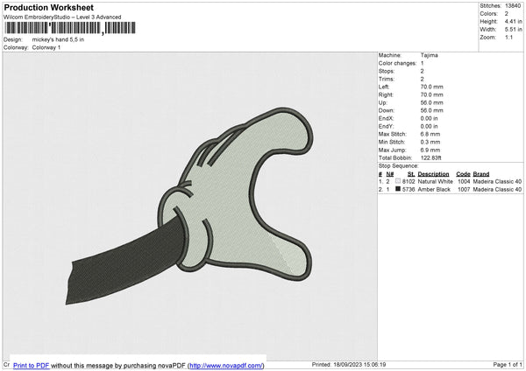
Task: Select the 'Colorway 1' value
Action: coord(46,47)
